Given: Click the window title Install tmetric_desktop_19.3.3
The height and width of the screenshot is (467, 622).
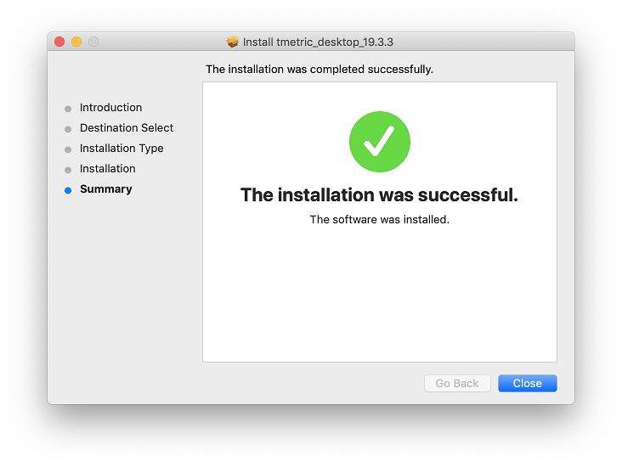Looking at the screenshot, I should click(x=318, y=42).
